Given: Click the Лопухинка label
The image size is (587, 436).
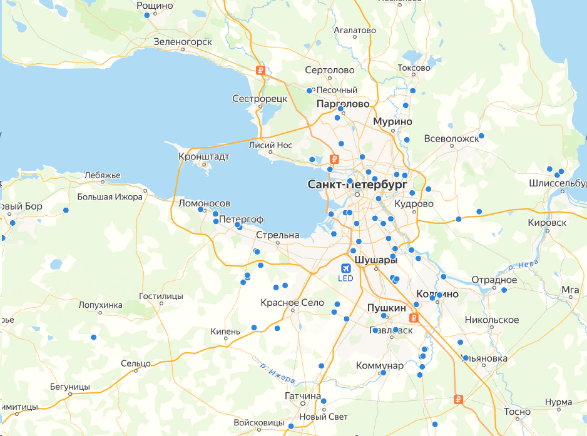Looking at the screenshot, I should click(100, 305).
